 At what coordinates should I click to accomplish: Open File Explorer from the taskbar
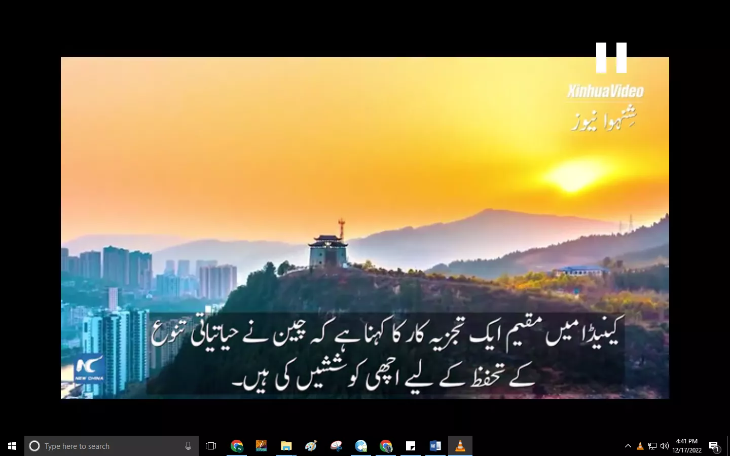[286, 446]
